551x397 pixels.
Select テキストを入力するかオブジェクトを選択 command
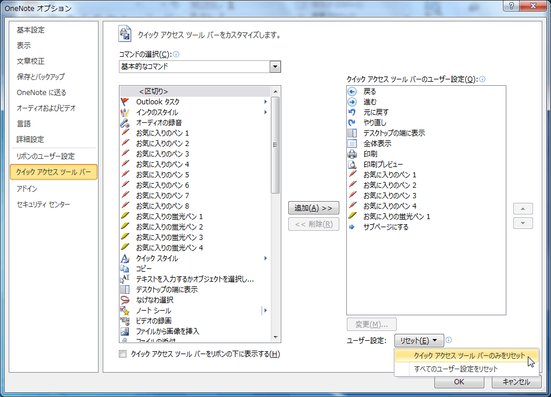tap(195, 279)
